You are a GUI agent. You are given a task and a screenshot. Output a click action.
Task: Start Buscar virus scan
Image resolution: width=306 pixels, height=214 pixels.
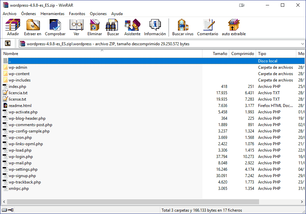183,28
